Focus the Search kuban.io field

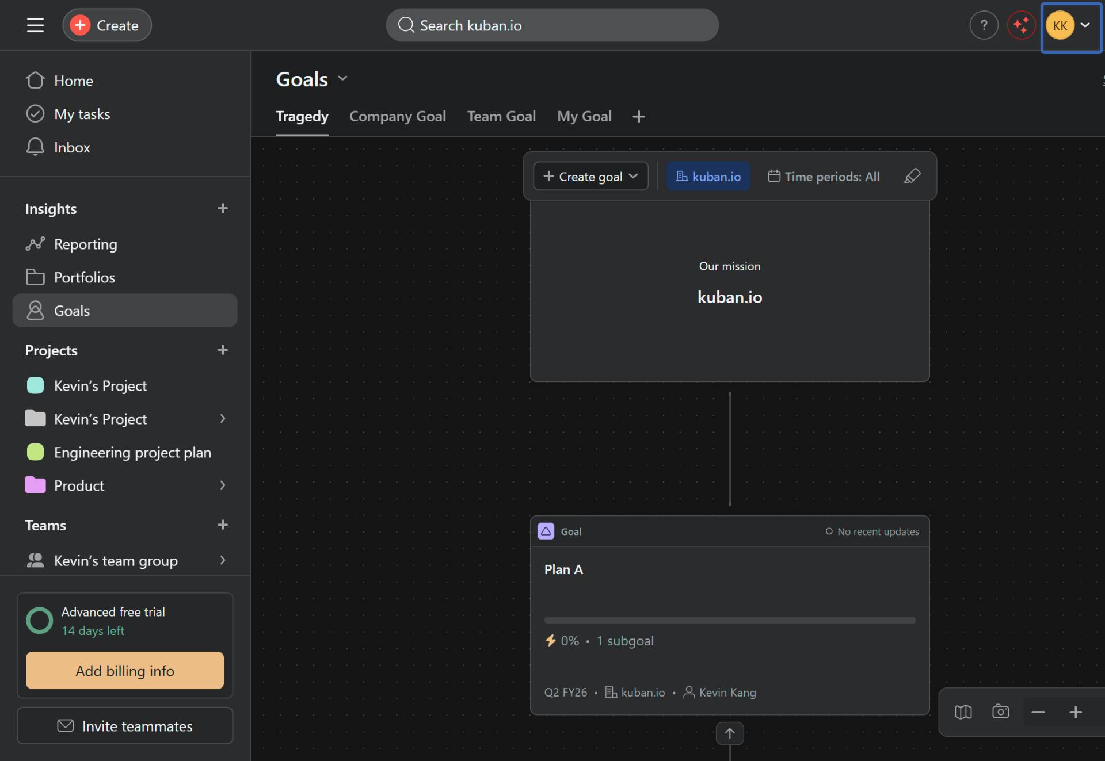[552, 25]
